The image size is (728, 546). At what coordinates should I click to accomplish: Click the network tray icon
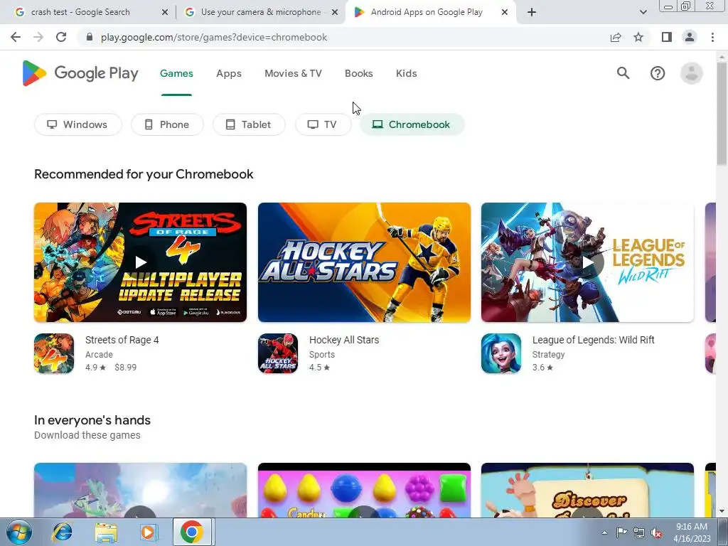639,532
